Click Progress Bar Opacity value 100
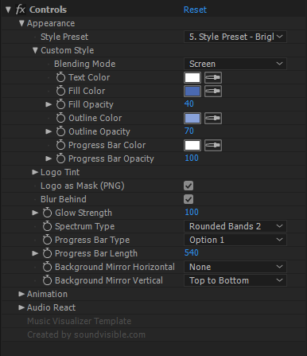 click(x=192, y=158)
